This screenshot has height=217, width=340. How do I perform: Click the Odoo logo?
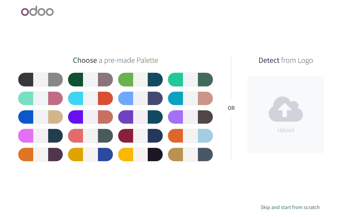point(37,12)
